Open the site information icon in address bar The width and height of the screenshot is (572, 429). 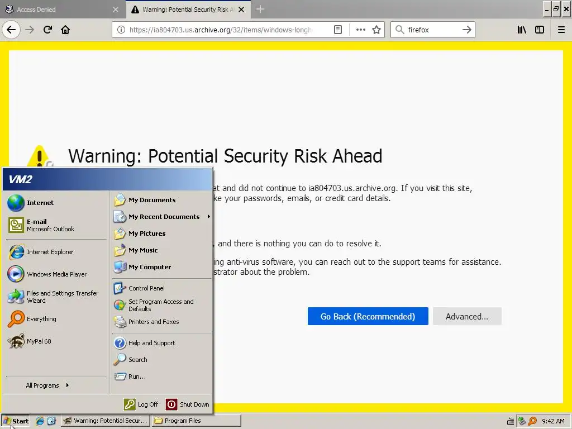pos(121,30)
